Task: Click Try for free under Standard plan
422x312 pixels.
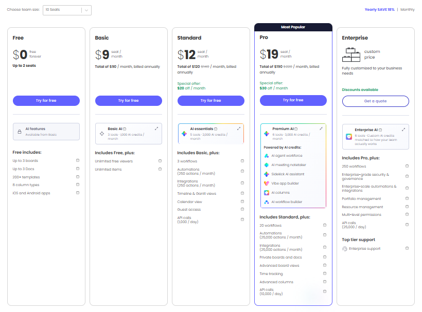Action: click(x=211, y=101)
